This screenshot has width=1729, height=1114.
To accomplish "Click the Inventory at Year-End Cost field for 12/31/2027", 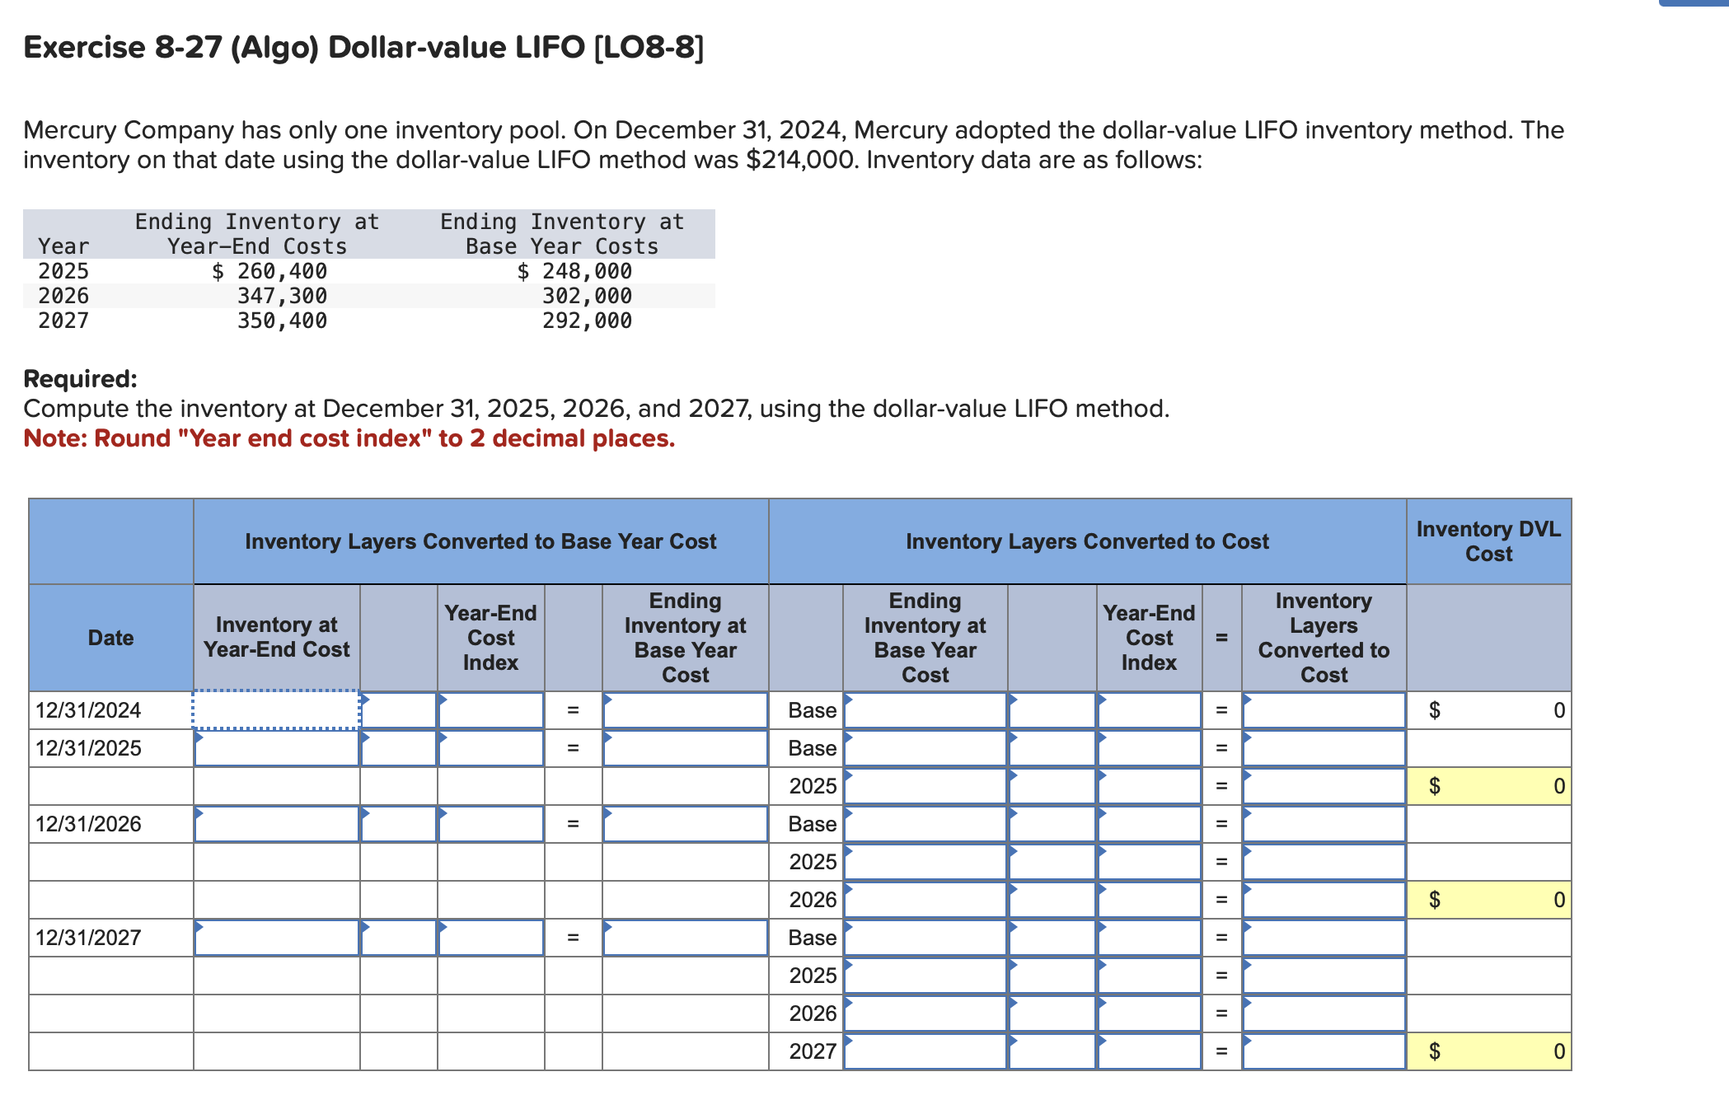I will [276, 937].
